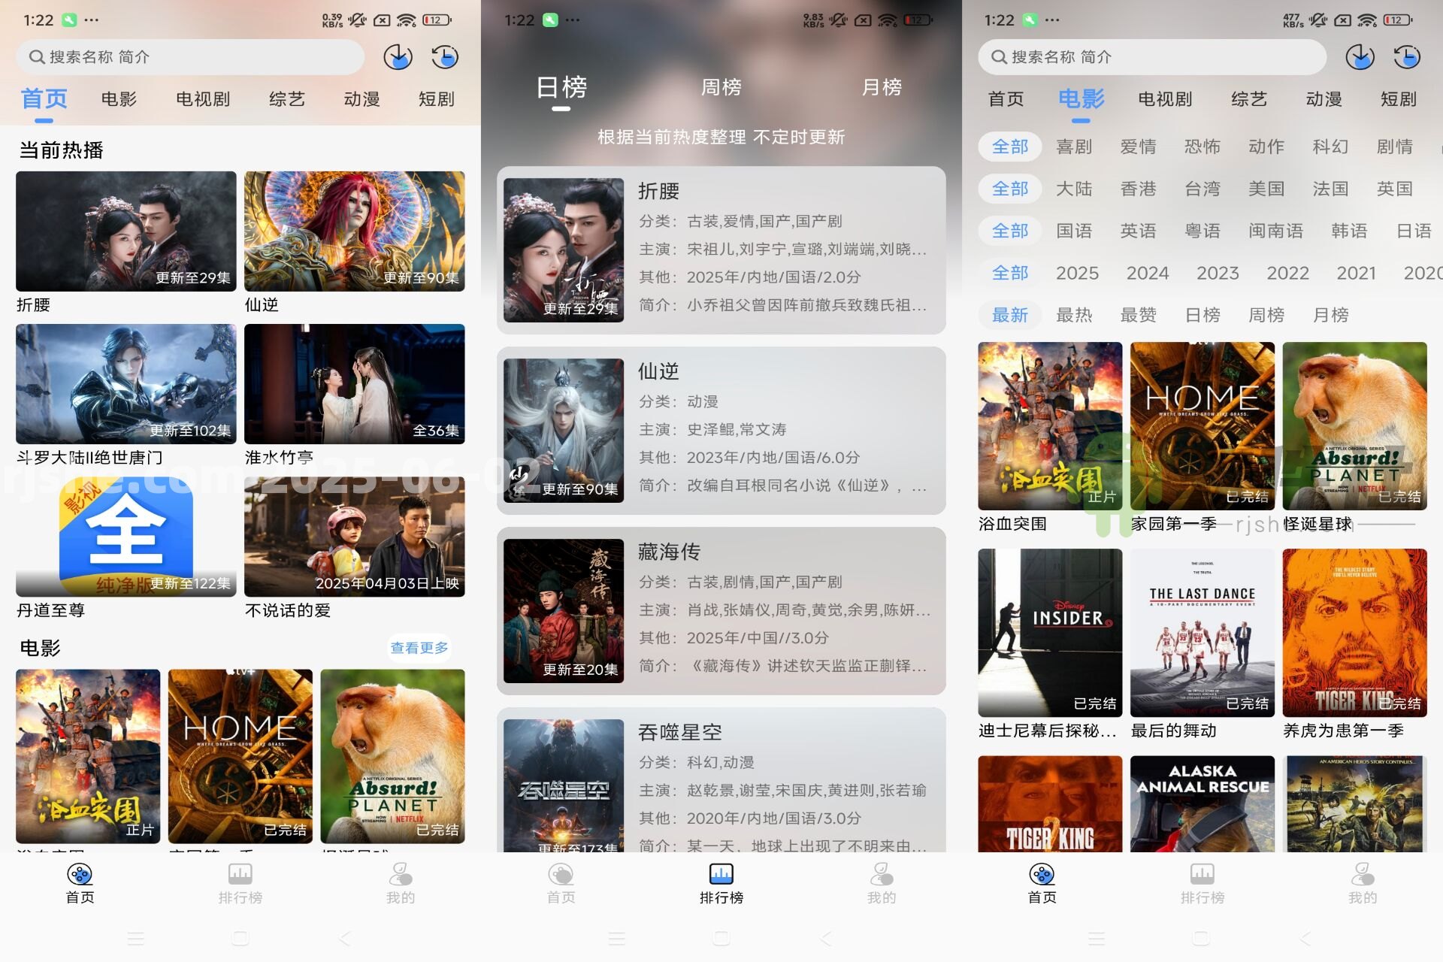Tap the download icon beside the home search bar
Viewport: 1443px width, 962px height.
398,56
